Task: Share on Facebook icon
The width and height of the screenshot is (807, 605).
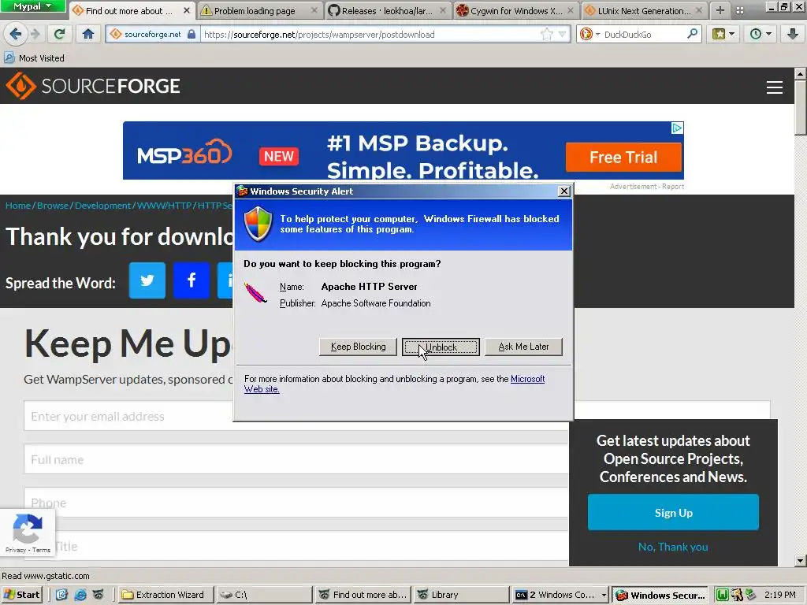Action: (x=192, y=280)
